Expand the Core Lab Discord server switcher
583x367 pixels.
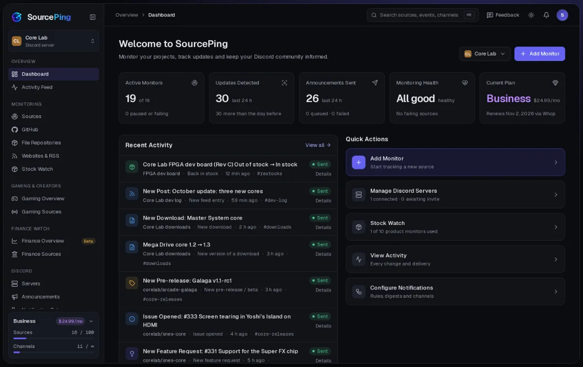click(x=53, y=41)
